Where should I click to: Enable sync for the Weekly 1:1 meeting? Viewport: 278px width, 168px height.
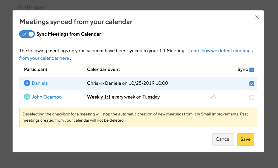coord(252,97)
